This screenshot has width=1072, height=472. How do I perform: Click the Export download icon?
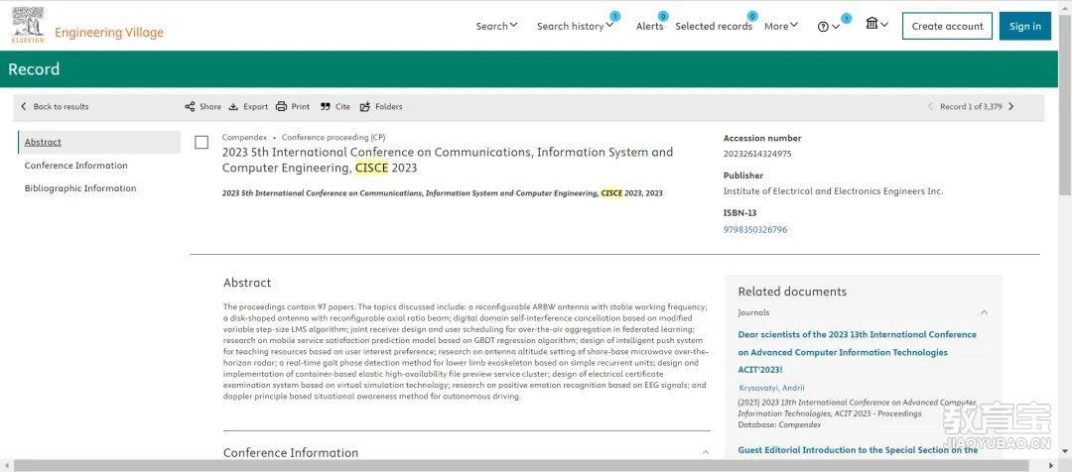(233, 106)
